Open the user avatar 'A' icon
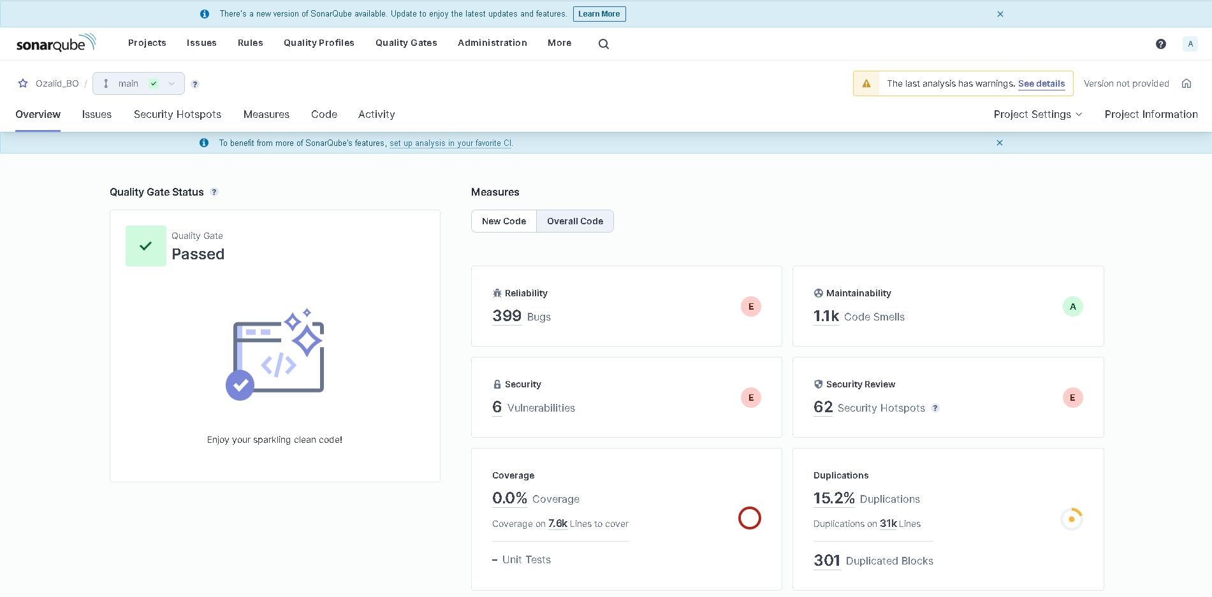Image resolution: width=1212 pixels, height=597 pixels. pyautogui.click(x=1190, y=44)
